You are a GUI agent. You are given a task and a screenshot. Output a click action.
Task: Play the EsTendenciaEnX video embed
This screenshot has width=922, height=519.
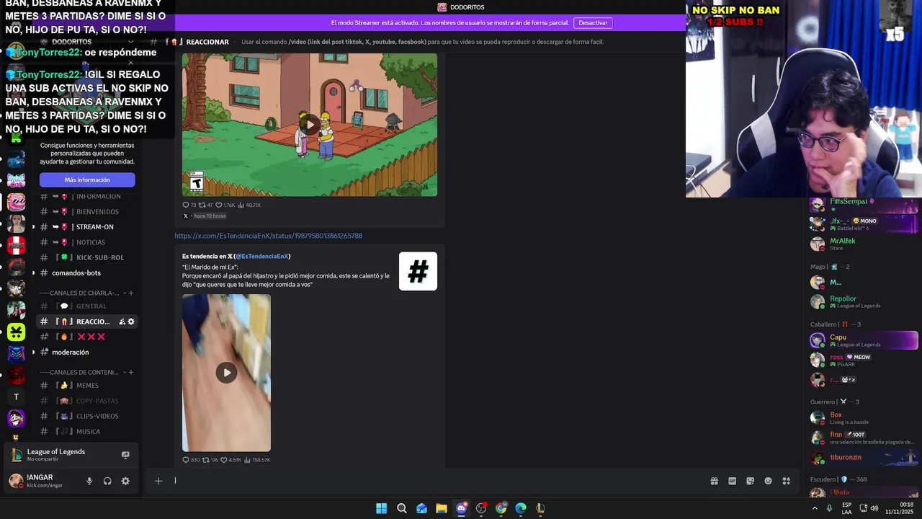click(x=226, y=373)
